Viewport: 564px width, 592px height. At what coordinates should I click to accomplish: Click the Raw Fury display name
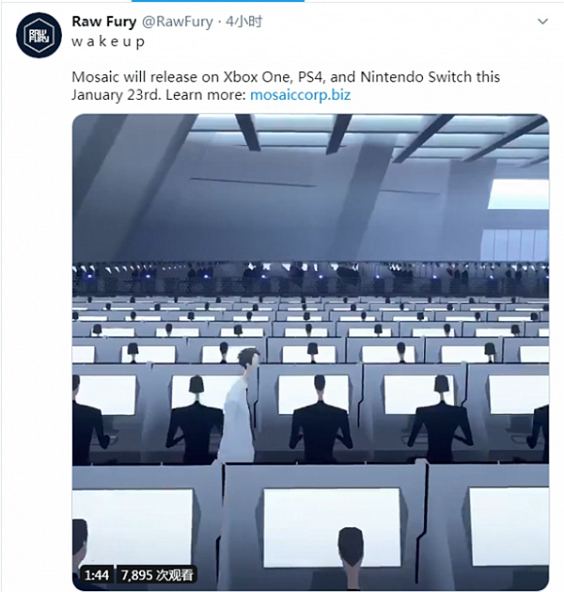click(104, 22)
